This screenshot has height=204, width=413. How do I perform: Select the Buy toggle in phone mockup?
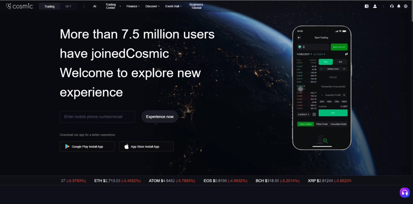pos(326,62)
